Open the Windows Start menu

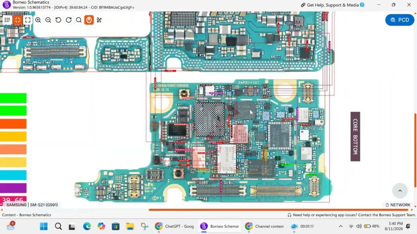[44, 226]
